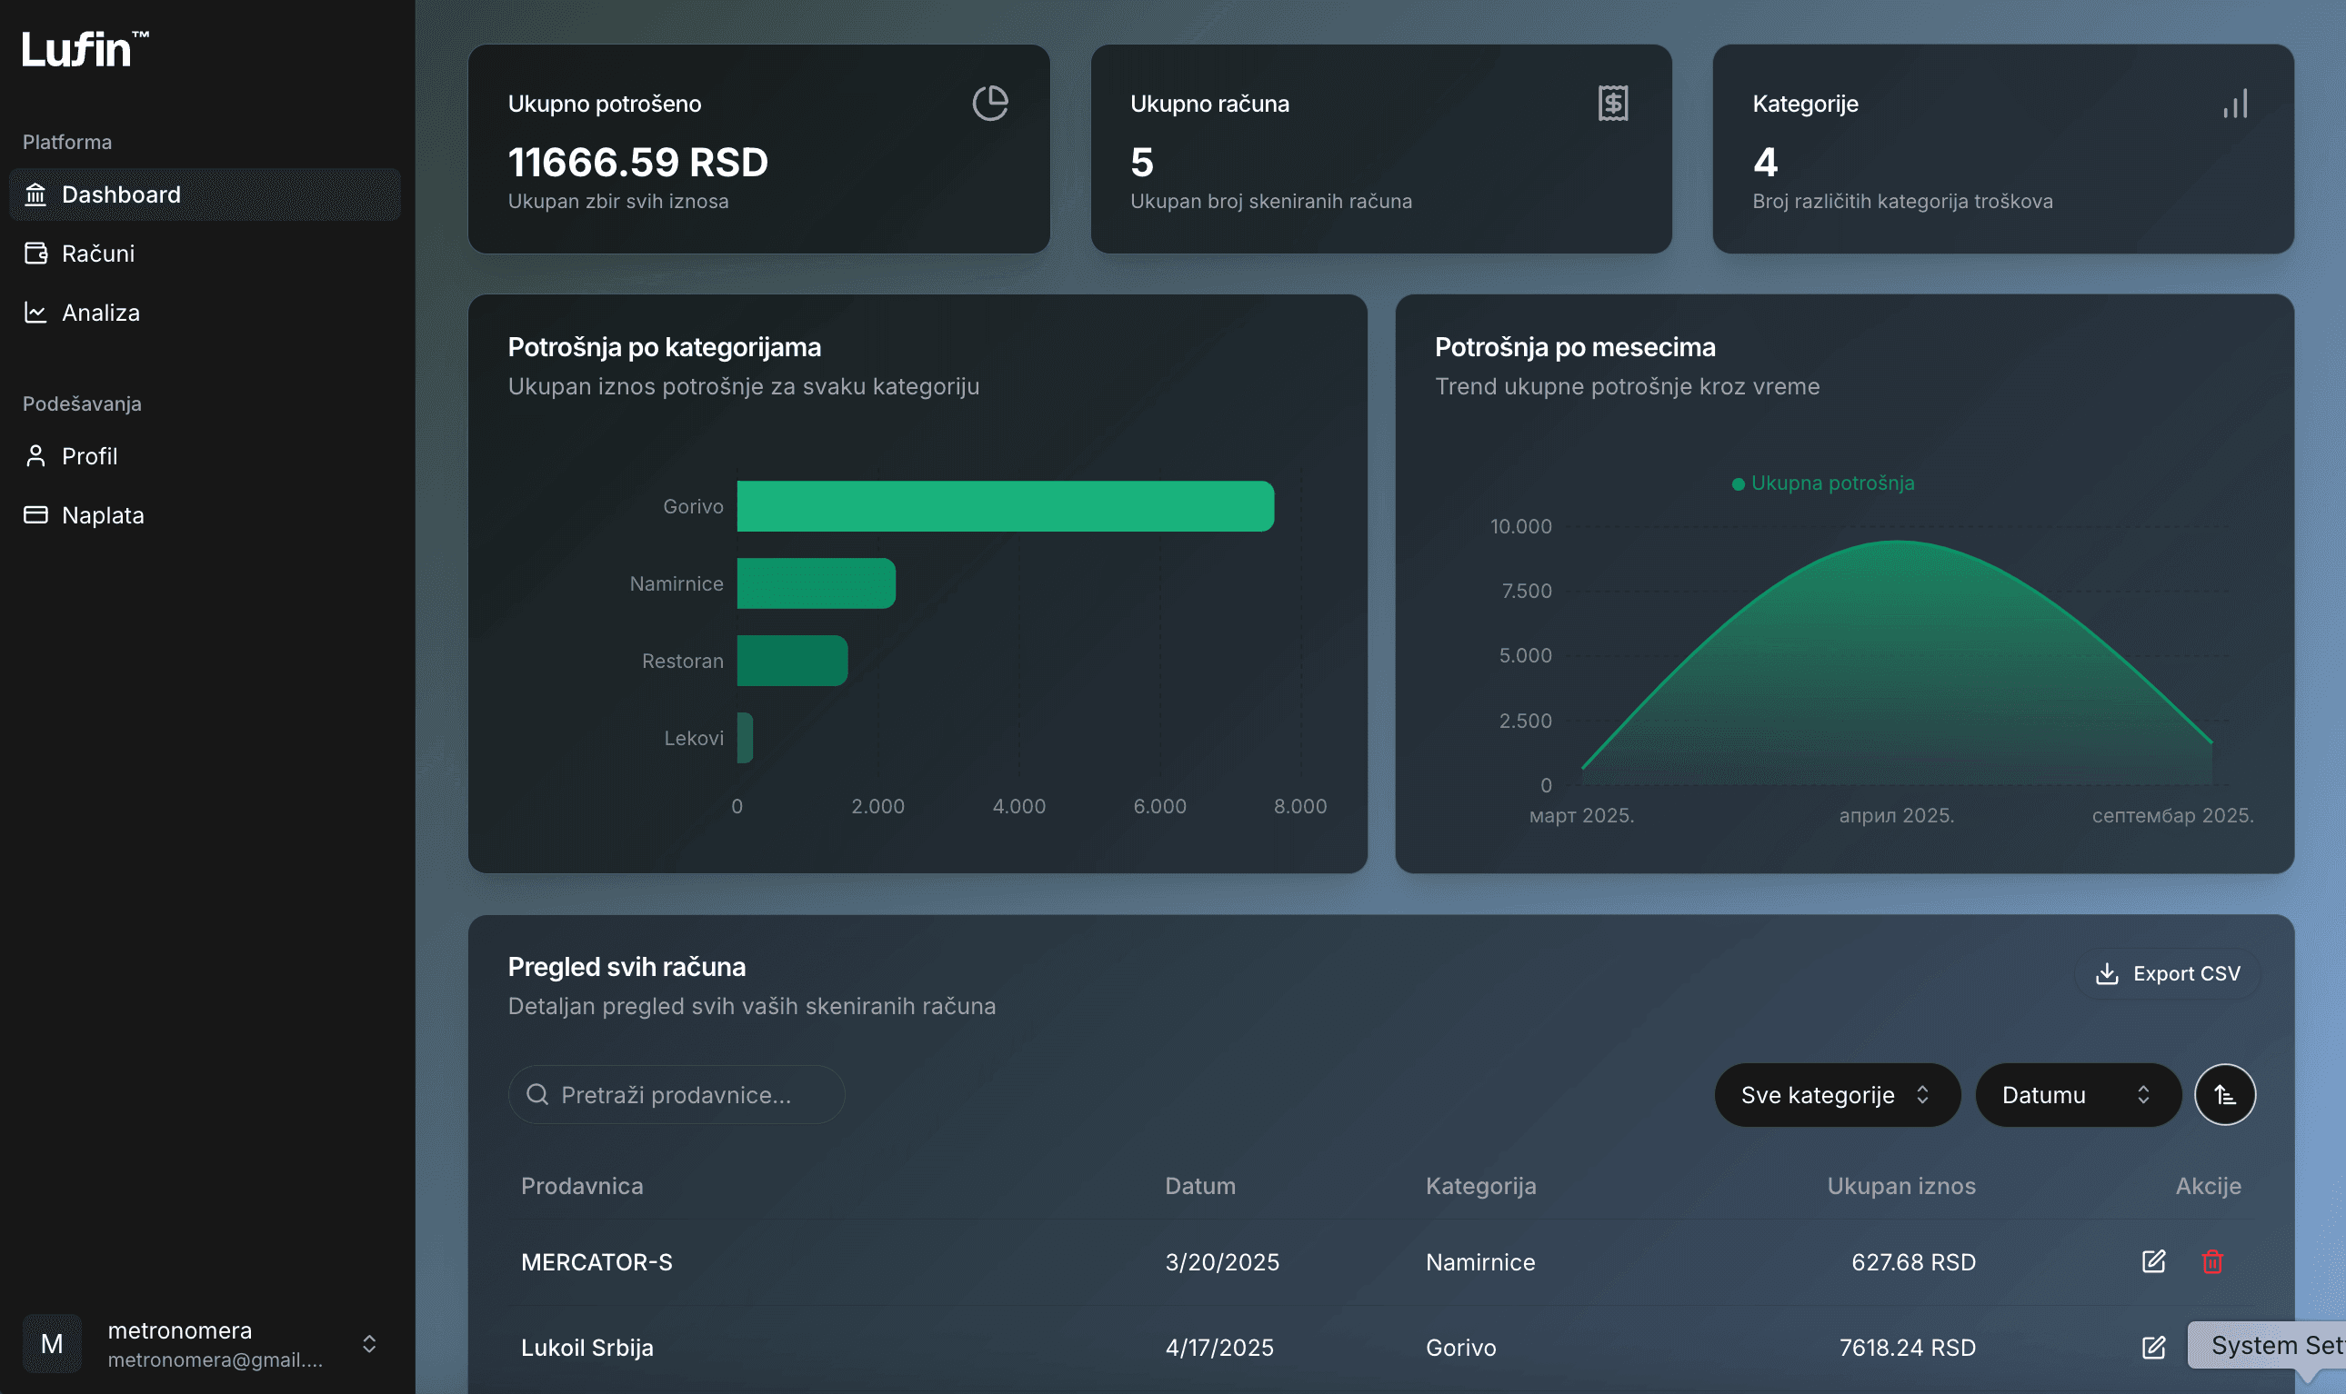Toggle sort direction with ascending icon button

point(2224,1094)
